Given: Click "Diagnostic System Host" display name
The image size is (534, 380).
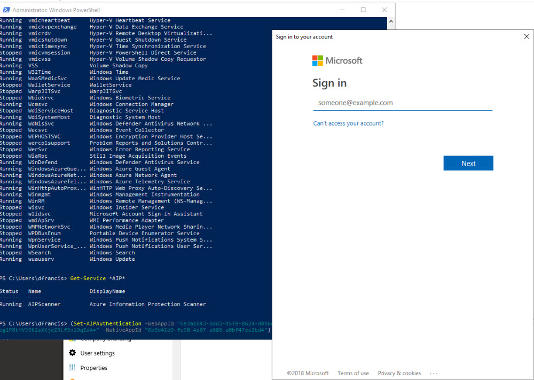Looking at the screenshot, I should click(125, 117).
